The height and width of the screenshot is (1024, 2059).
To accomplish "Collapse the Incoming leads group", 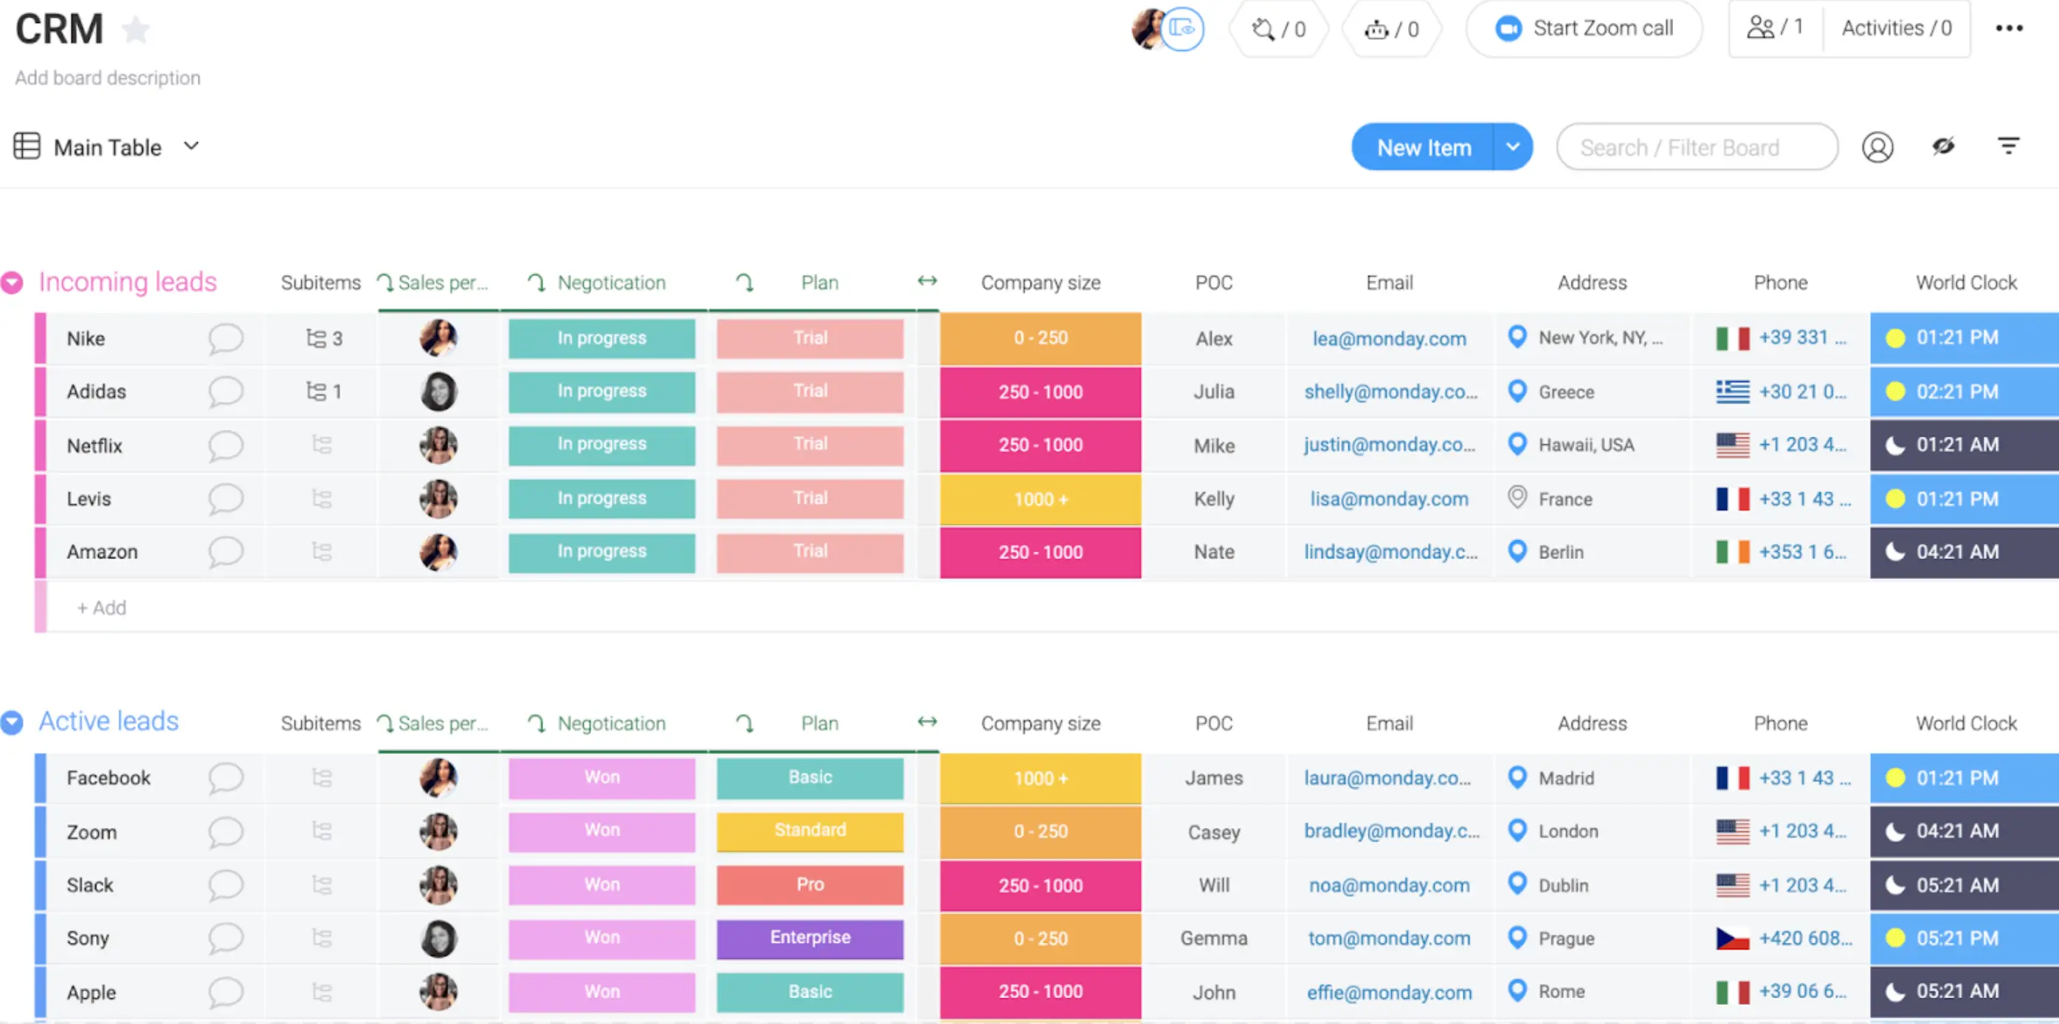I will tap(11, 281).
